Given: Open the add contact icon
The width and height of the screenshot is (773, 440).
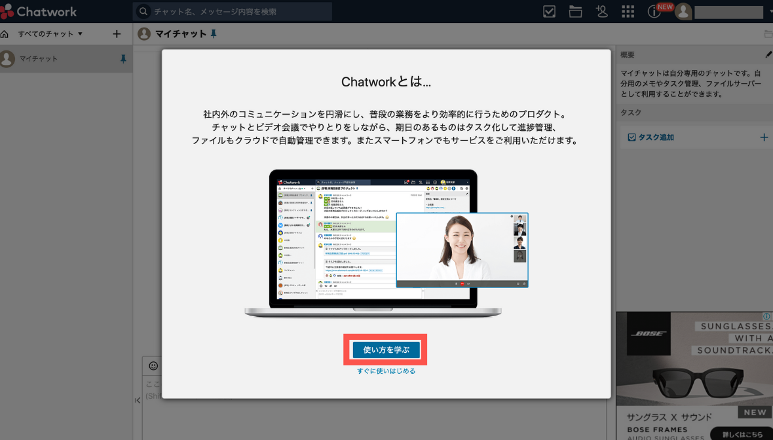Looking at the screenshot, I should [601, 11].
